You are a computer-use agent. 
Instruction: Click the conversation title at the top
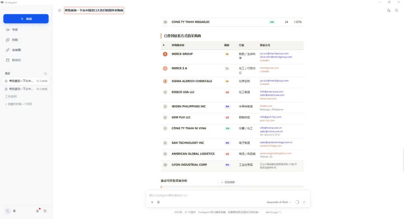94,10
